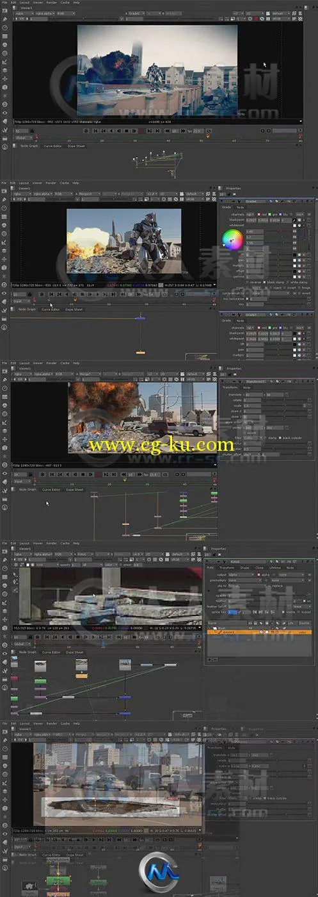Open the Color nodes menu in topmost screenshot toolbar
Screen dimensions: 318x897
click(5, 44)
